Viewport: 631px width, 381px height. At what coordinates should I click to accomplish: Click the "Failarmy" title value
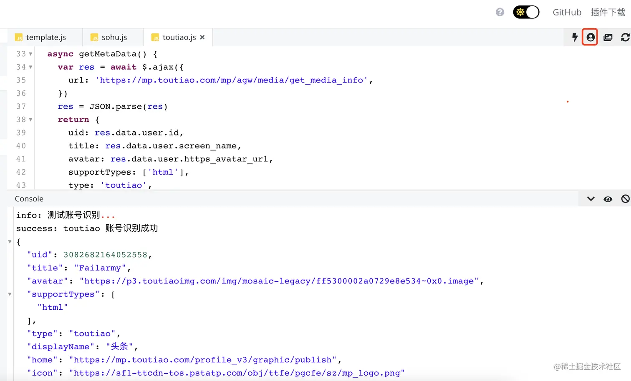pos(100,268)
